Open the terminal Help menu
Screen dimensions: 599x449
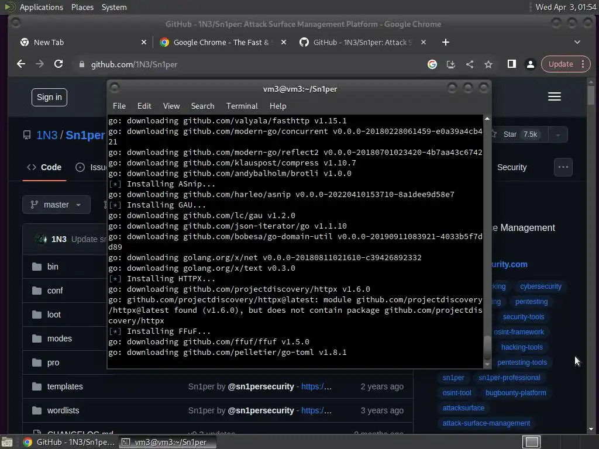coord(278,106)
